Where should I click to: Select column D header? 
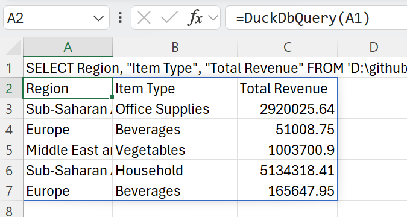[x=373, y=47]
